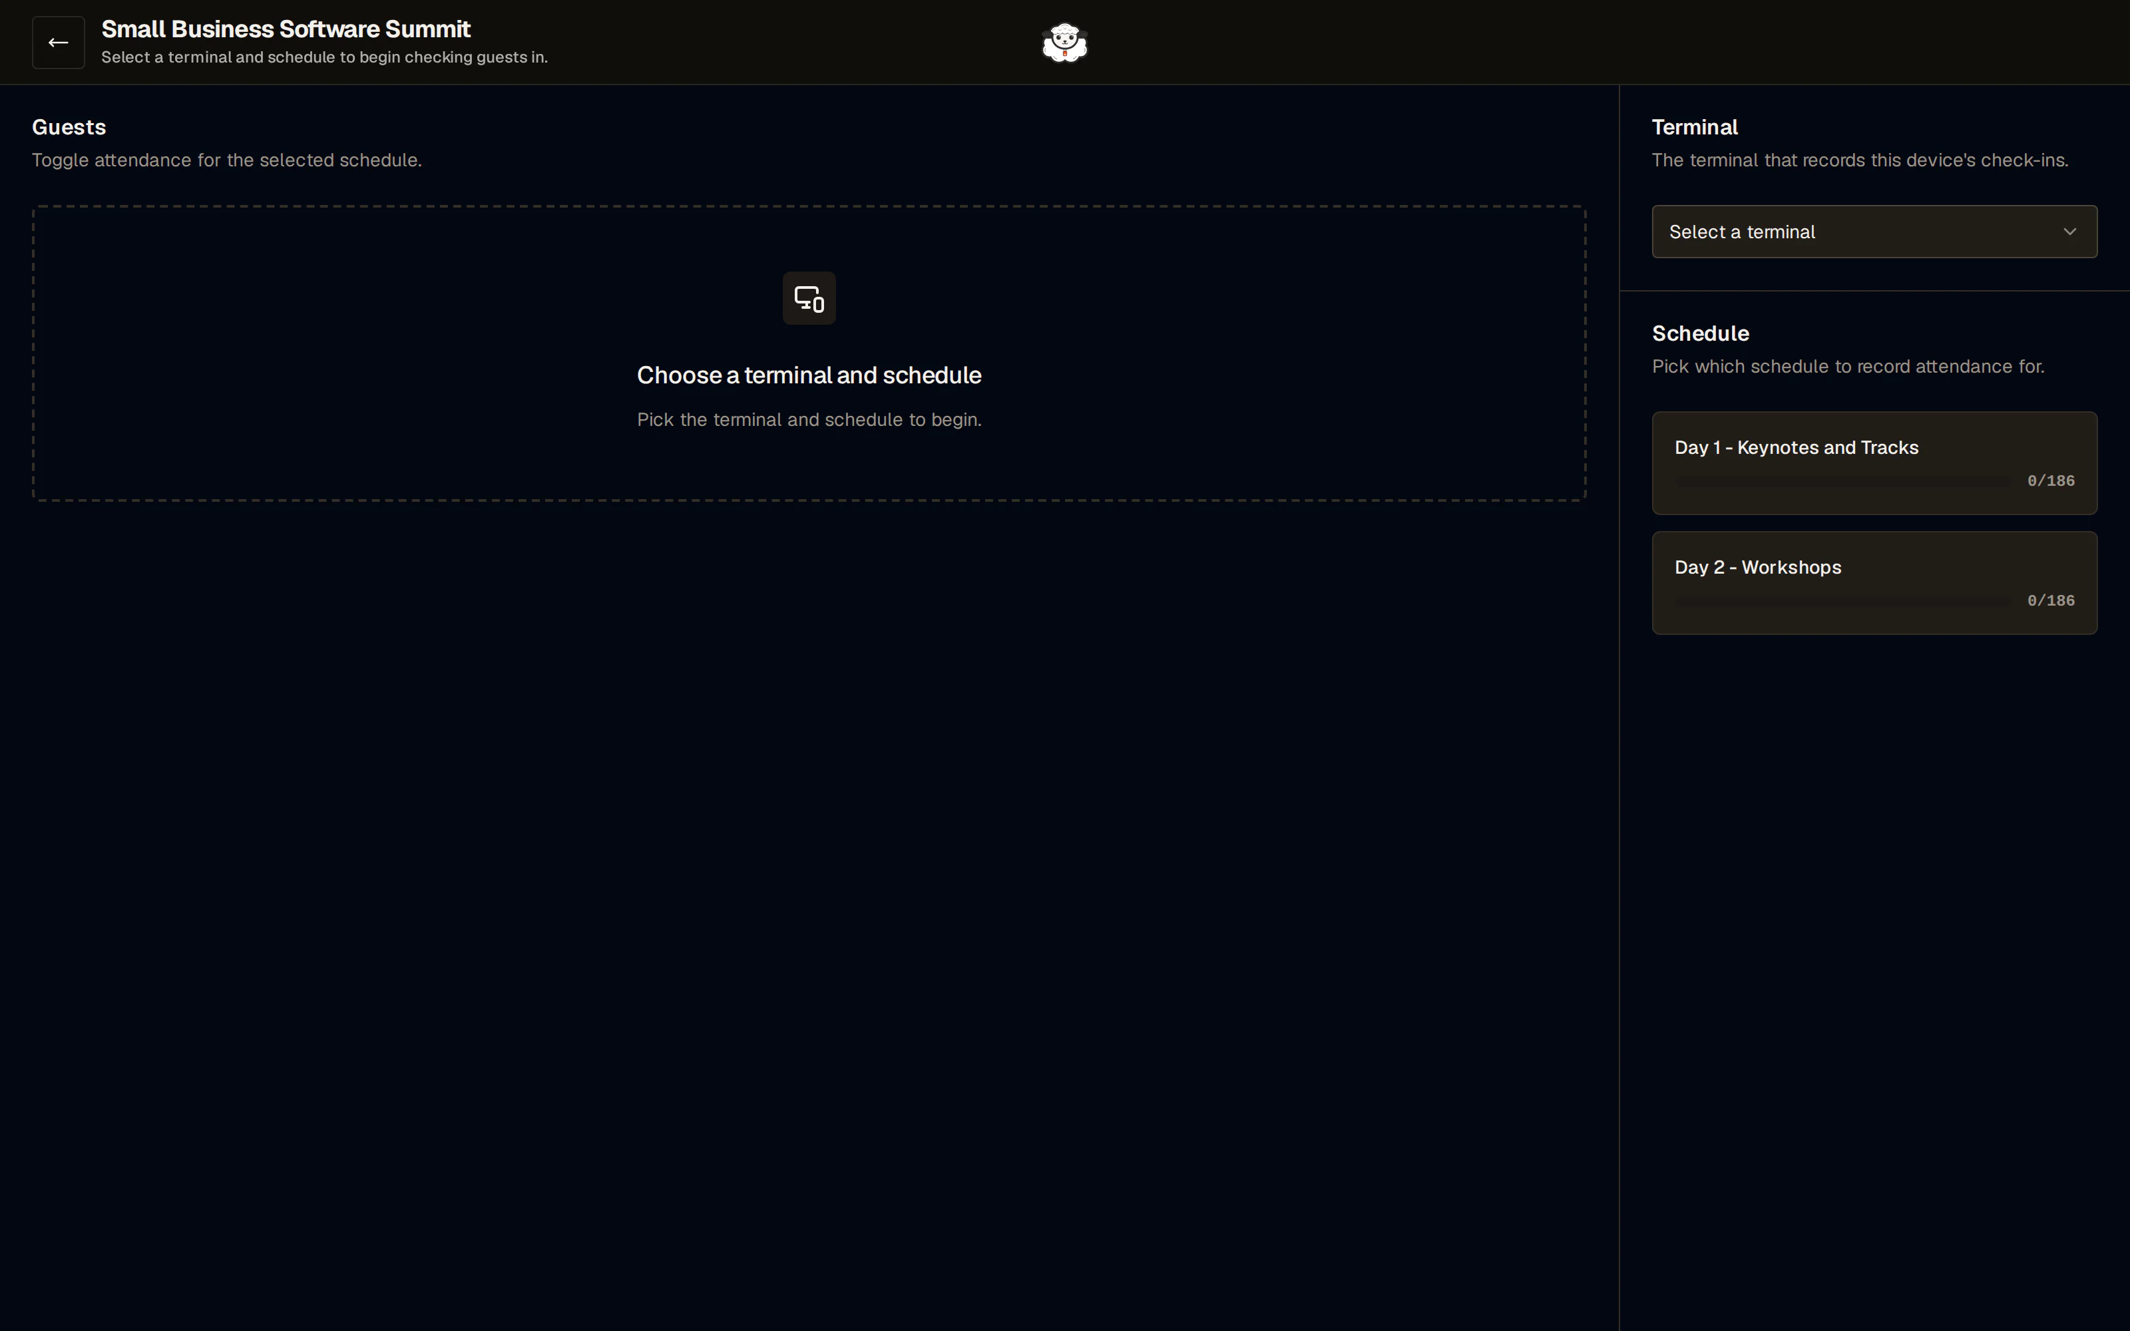This screenshot has width=2130, height=1331.
Task: Select Day 2 - Workshops schedule
Action: tap(1874, 583)
